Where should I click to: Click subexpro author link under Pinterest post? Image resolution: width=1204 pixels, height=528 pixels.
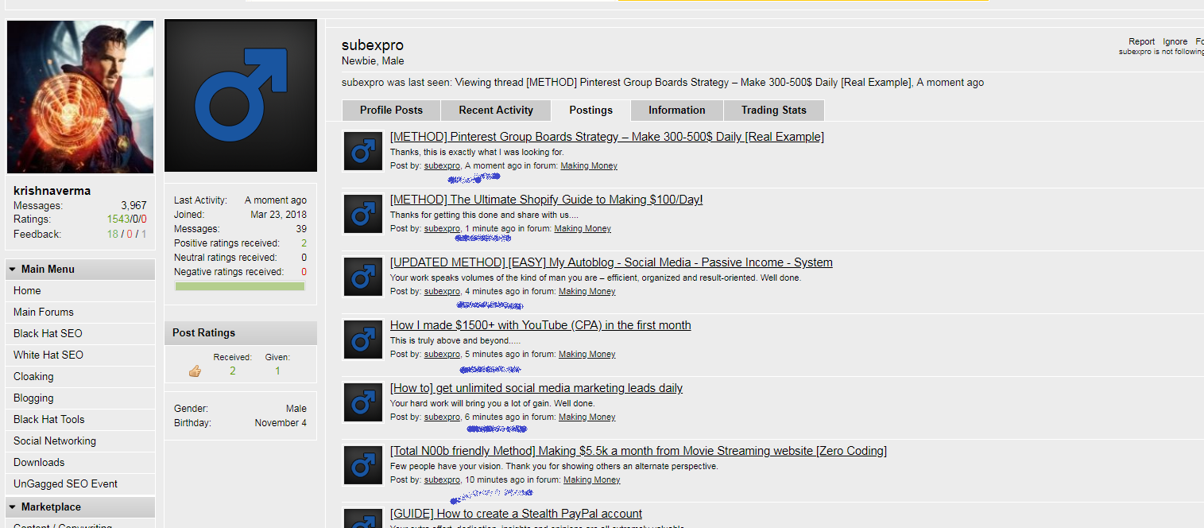tap(442, 166)
